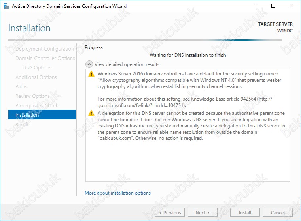Select Results step in sidebar
This screenshot has width=301, height=221.
click(x=23, y=125)
